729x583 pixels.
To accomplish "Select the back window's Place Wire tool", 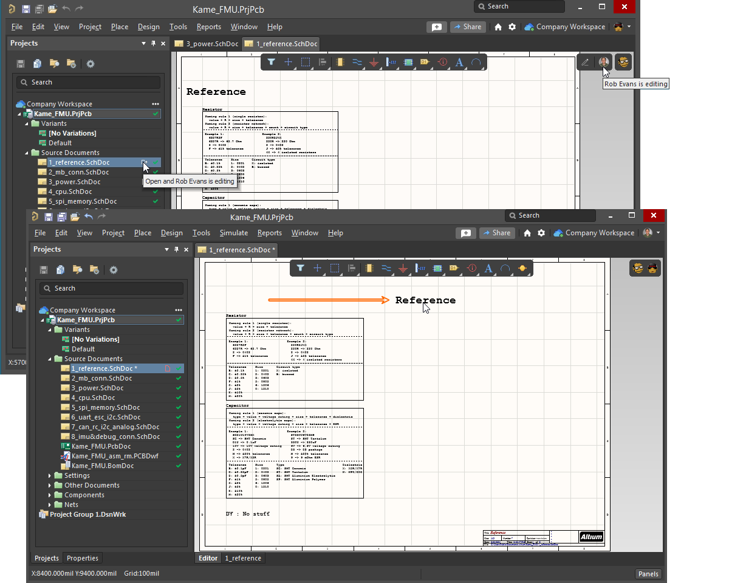I will [x=357, y=62].
